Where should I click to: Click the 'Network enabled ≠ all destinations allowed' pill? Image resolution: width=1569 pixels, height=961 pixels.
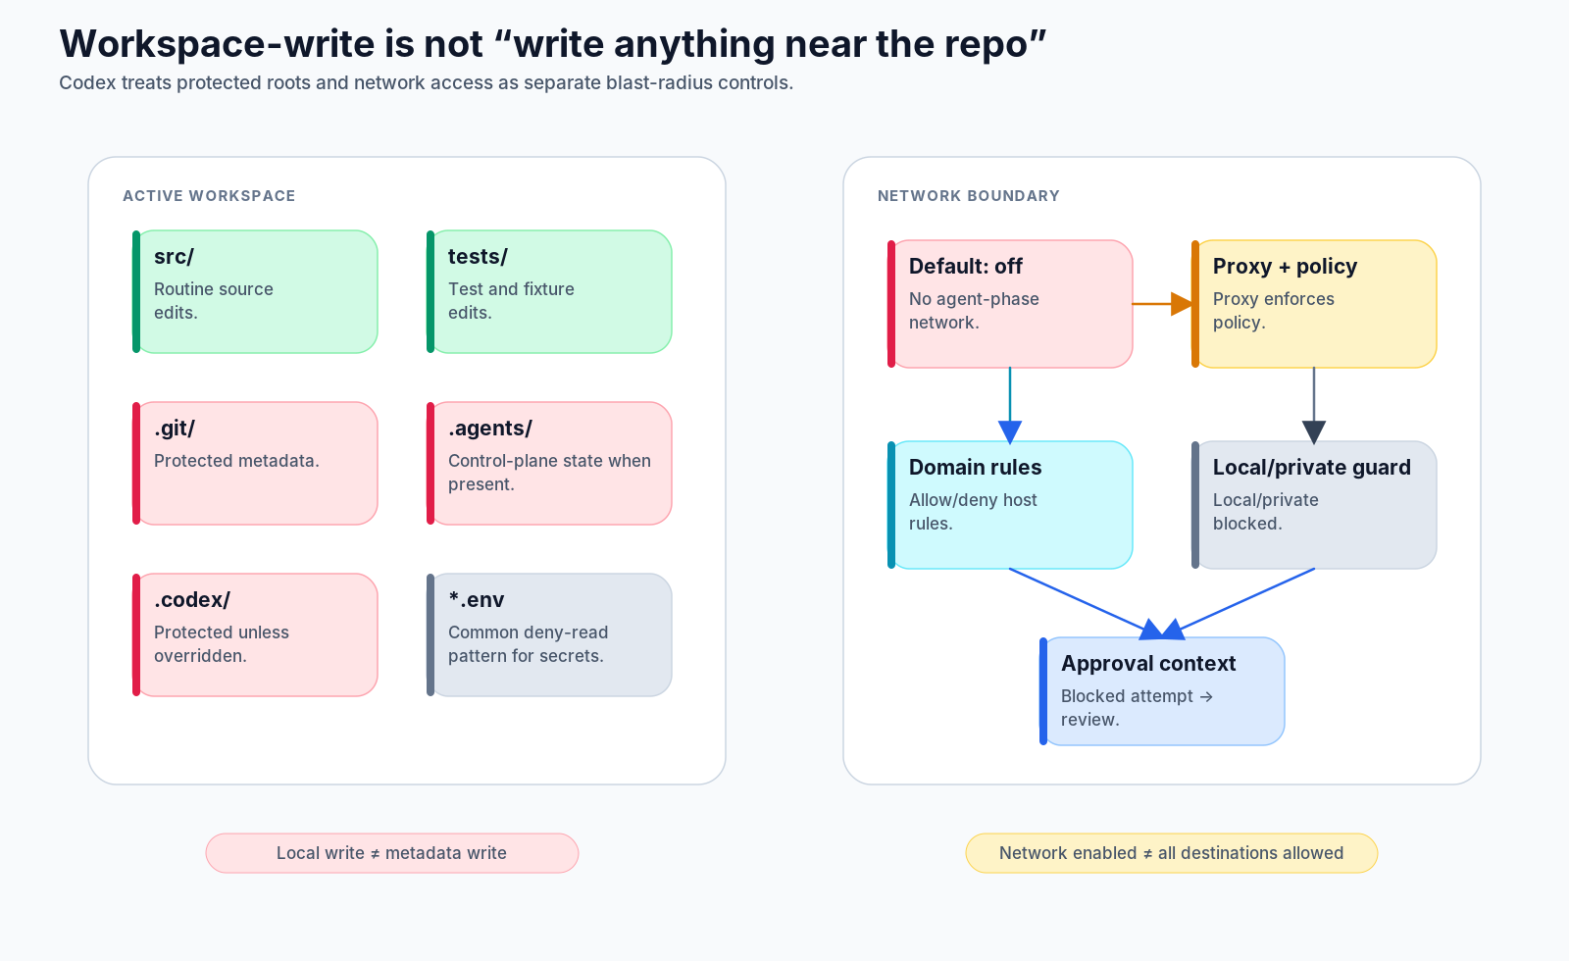(1172, 853)
